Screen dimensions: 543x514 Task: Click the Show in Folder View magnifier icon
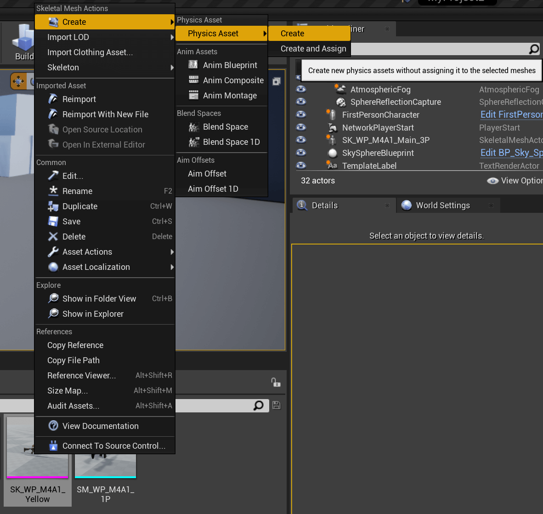[53, 298]
